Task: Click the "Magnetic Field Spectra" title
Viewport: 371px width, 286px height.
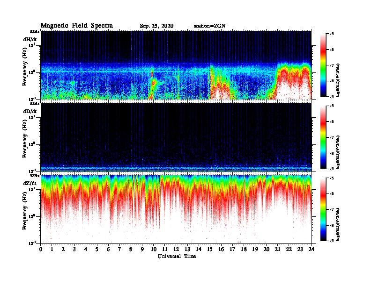Action: point(77,26)
